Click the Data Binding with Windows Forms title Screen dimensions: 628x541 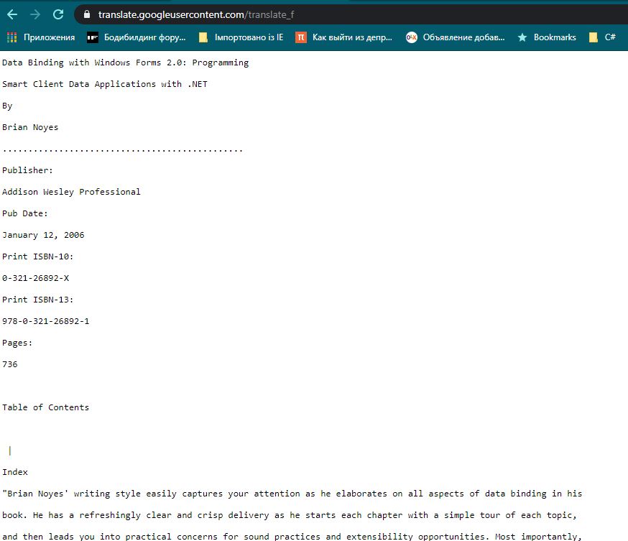126,63
